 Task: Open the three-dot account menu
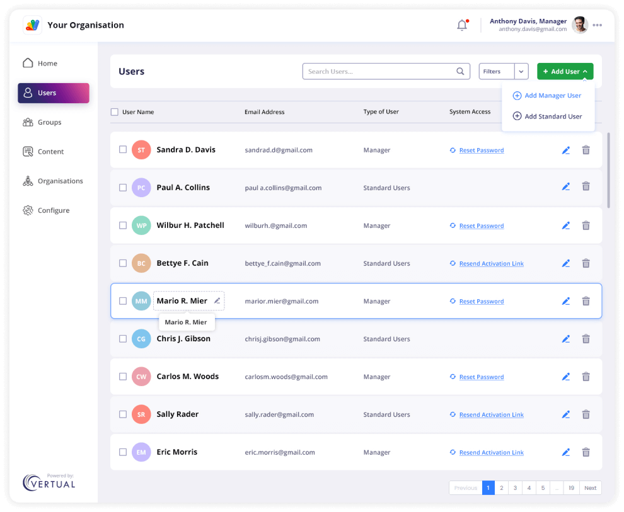597,25
